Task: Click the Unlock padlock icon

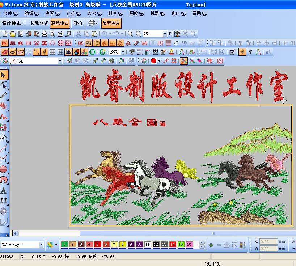Action: tap(249, 43)
